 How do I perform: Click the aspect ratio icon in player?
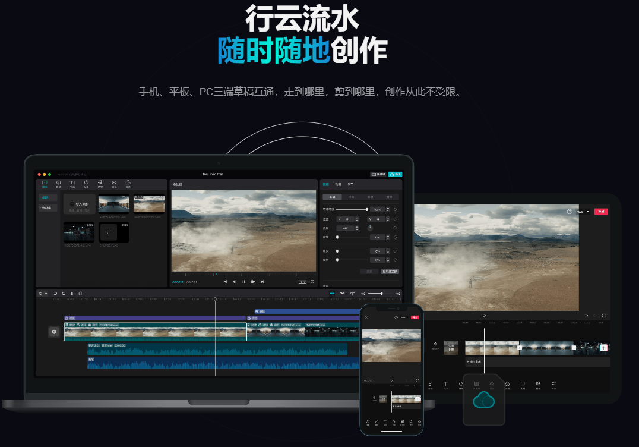302,281
